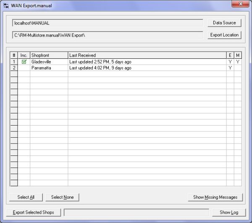The height and width of the screenshot is (223, 252).
Task: Click the localhost\MANUAL data source field
Action: pyautogui.click(x=108, y=23)
